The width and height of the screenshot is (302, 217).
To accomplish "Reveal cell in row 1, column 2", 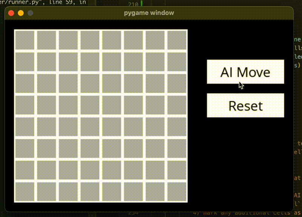I will coord(46,40).
